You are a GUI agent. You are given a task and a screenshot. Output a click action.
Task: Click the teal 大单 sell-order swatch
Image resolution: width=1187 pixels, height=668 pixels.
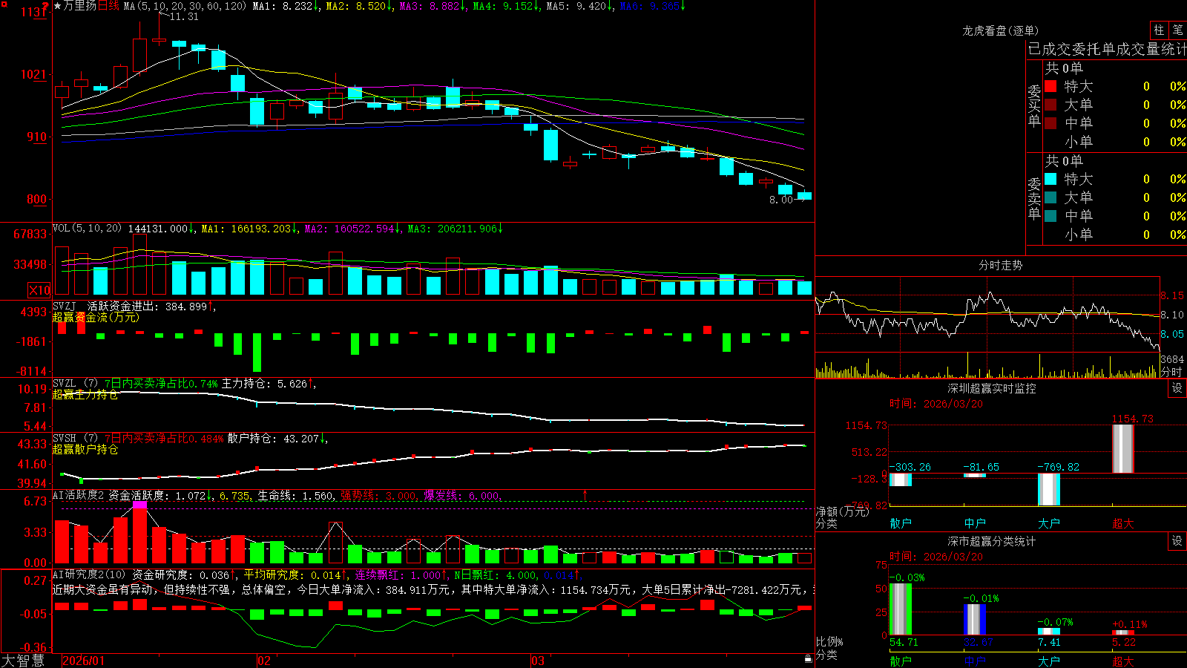(1050, 197)
